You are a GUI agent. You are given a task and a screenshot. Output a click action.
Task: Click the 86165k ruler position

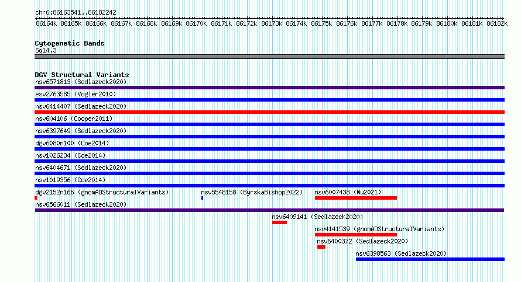[71, 23]
